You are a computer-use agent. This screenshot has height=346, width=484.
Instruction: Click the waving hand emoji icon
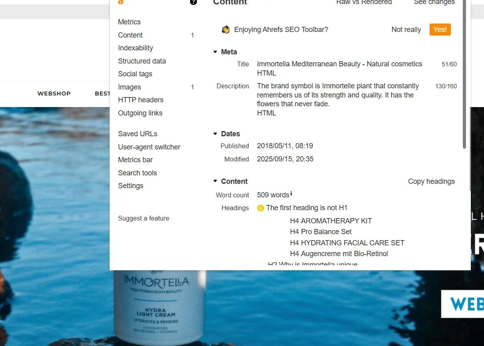[x=226, y=30]
